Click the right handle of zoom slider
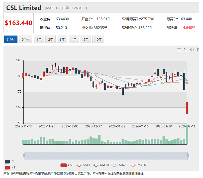This screenshot has height=178, width=203. tap(188, 156)
